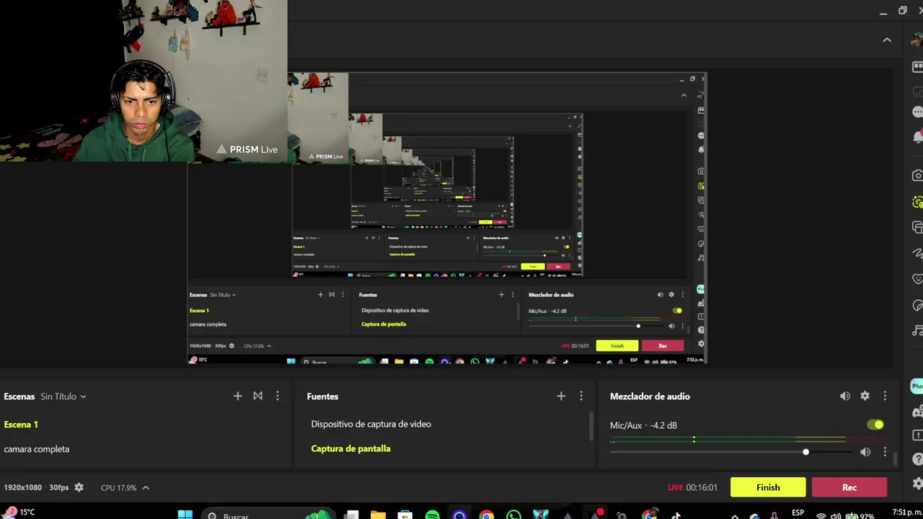Screen dimensions: 923x519
Task: Open Mic/Aux channel three-dot options
Action: click(885, 452)
